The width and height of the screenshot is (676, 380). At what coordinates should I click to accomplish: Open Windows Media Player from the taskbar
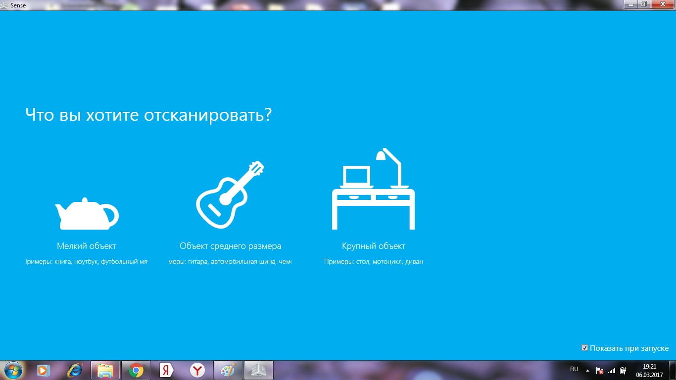44,370
